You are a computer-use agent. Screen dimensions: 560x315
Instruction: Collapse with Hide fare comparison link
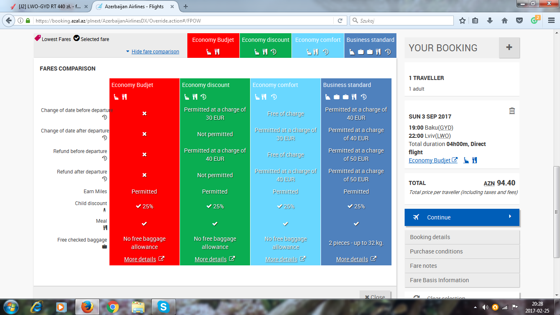click(155, 52)
